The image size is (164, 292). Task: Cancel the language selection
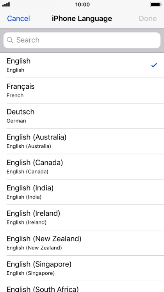coord(18,19)
